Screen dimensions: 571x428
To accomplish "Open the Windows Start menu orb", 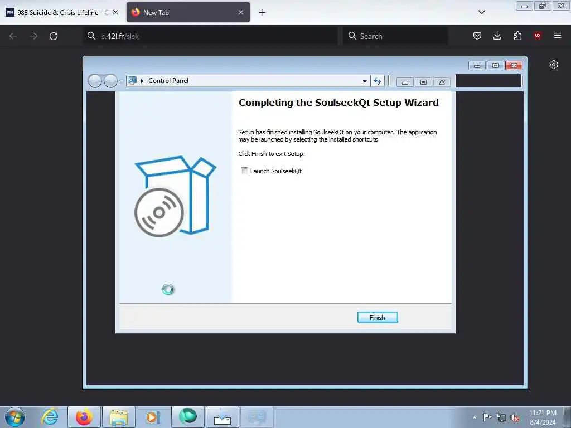I will (x=15, y=417).
